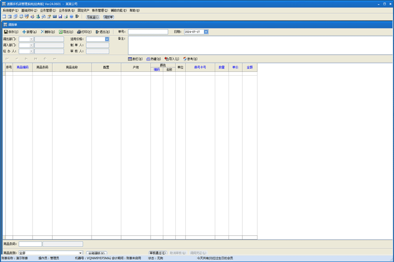
Task: Focus the 商品条码 input field
Action: pyautogui.click(x=30, y=244)
